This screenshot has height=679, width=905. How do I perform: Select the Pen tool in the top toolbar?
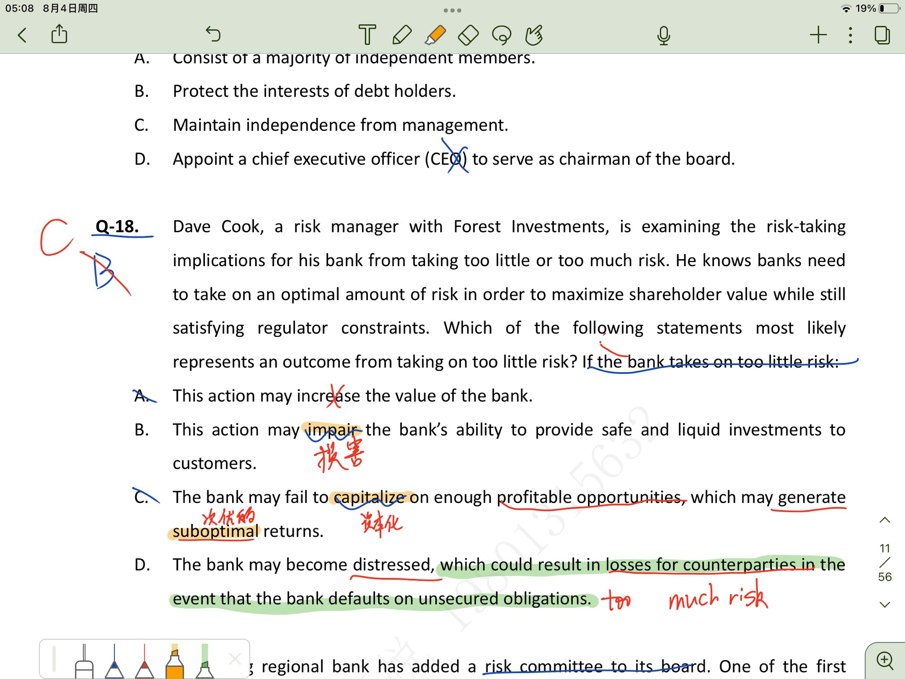tap(402, 35)
